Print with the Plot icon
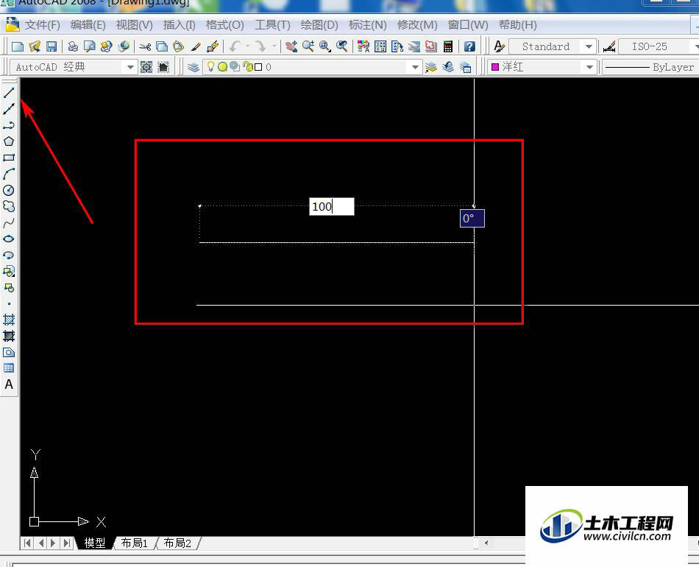Screen dimensions: 699x567 click(73, 46)
